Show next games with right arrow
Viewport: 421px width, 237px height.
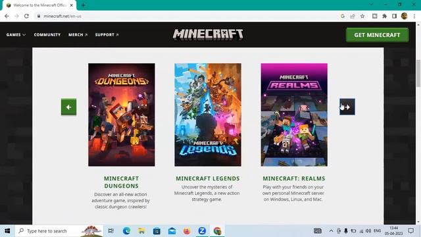coord(347,107)
